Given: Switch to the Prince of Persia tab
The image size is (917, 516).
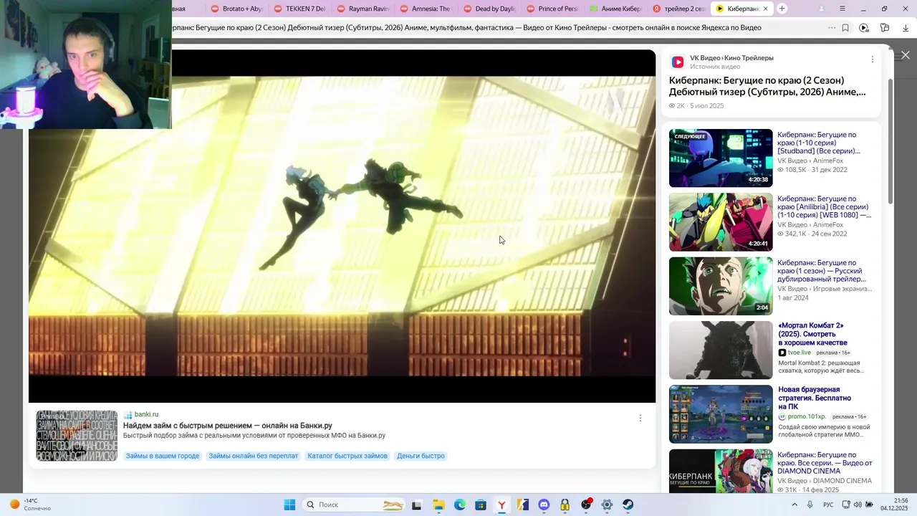Looking at the screenshot, I should click(x=551, y=9).
